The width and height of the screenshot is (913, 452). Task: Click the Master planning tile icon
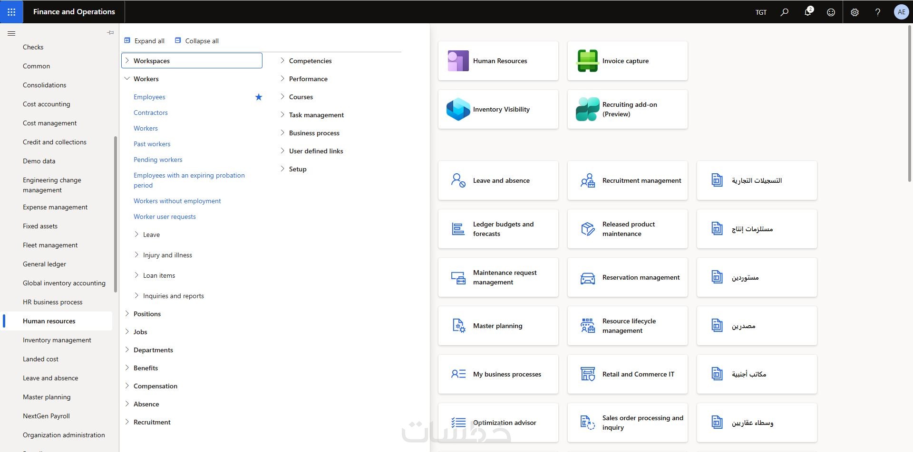tap(458, 326)
